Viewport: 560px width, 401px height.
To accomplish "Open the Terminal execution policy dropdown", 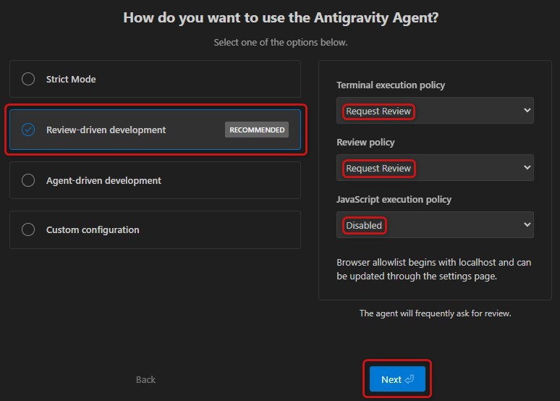I will click(434, 111).
